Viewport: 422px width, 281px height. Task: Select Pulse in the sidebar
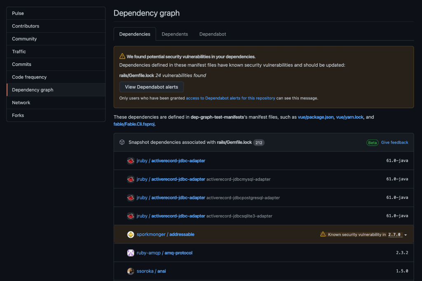coord(18,13)
